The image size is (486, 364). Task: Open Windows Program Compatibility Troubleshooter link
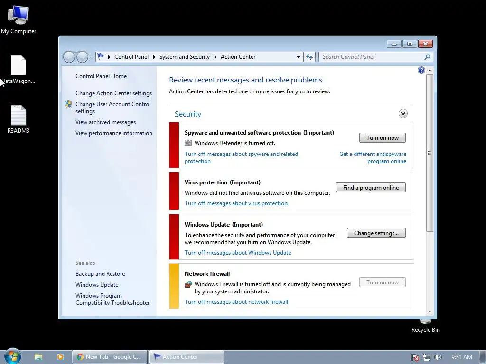(x=112, y=300)
